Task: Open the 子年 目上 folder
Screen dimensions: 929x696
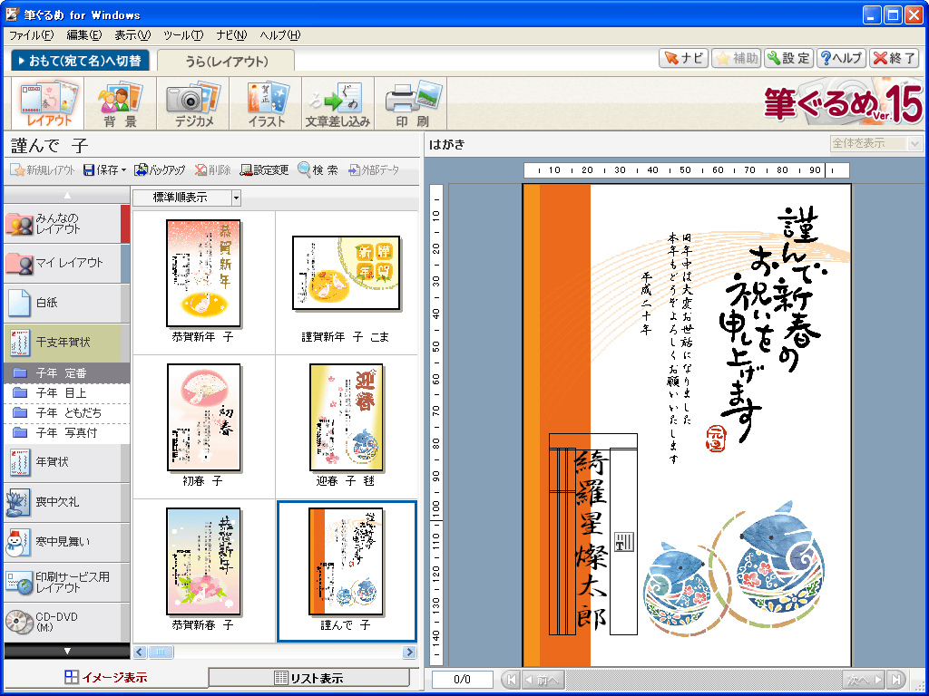Action: point(66,393)
